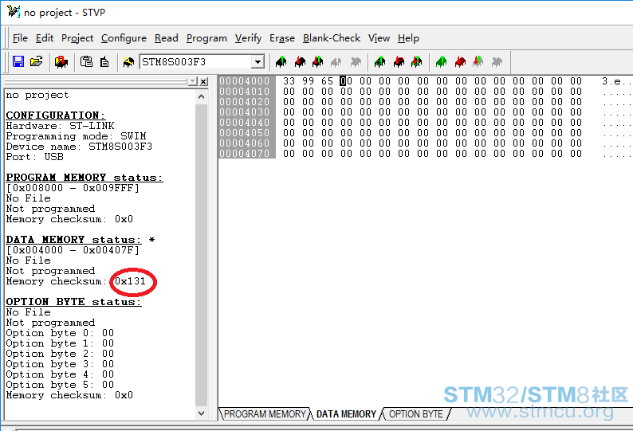Click address label 00004040
Image resolution: width=633 pixels, height=431 pixels.
pyautogui.click(x=245, y=123)
